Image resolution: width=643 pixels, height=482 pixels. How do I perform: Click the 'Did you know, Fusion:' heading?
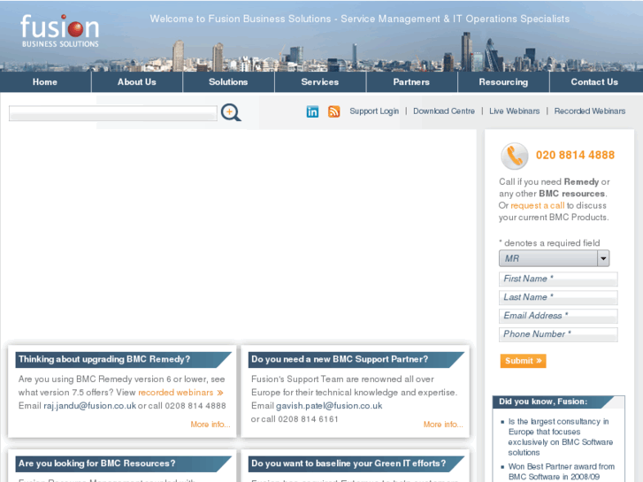[543, 402]
